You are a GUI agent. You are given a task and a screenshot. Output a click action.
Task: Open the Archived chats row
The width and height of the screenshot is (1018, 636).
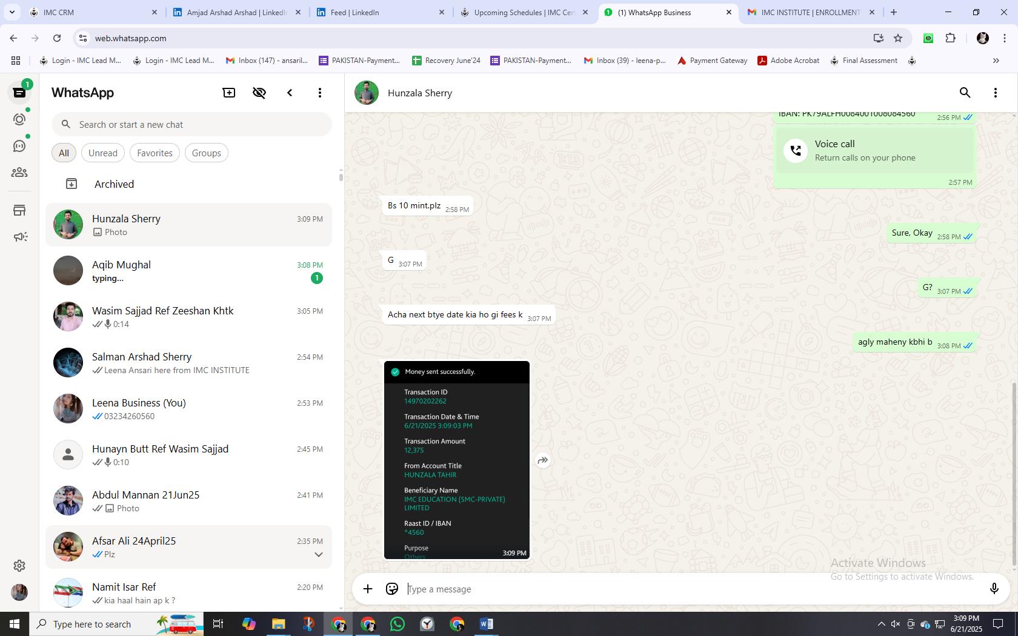[x=188, y=184]
